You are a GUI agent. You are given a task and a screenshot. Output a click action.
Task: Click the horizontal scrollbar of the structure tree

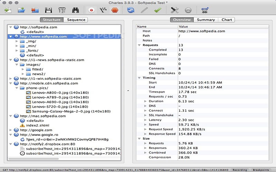(33, 159)
